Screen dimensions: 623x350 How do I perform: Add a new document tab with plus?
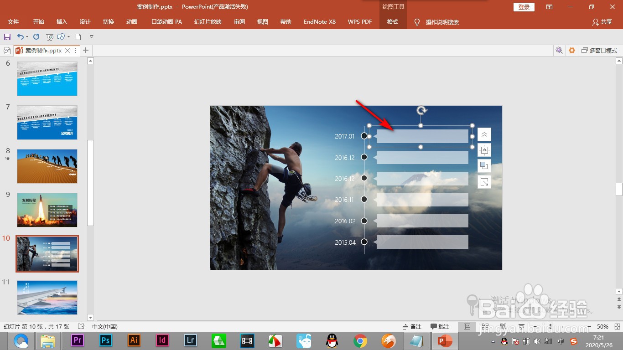(86, 50)
